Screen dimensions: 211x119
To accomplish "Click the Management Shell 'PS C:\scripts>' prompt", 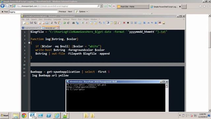I will [x=75, y=89].
